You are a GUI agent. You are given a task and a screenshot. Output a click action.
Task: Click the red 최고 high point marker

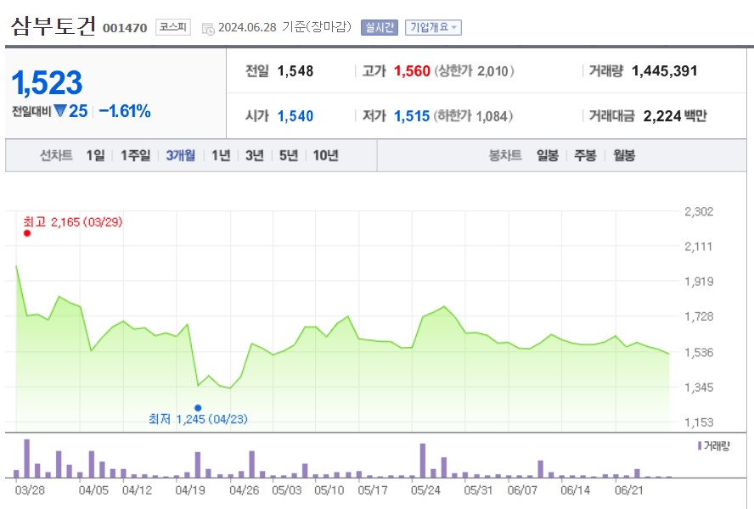tap(27, 233)
